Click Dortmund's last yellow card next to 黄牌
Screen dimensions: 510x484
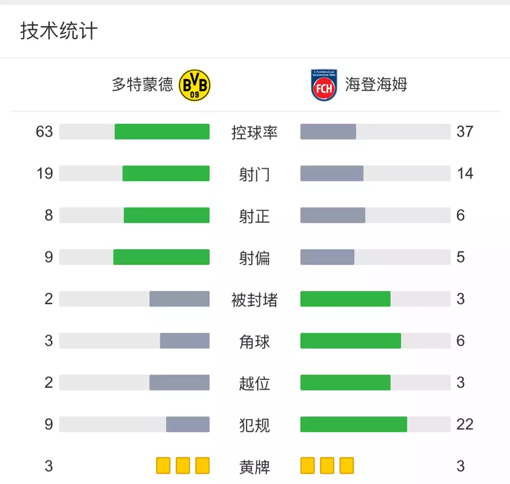[x=202, y=466]
